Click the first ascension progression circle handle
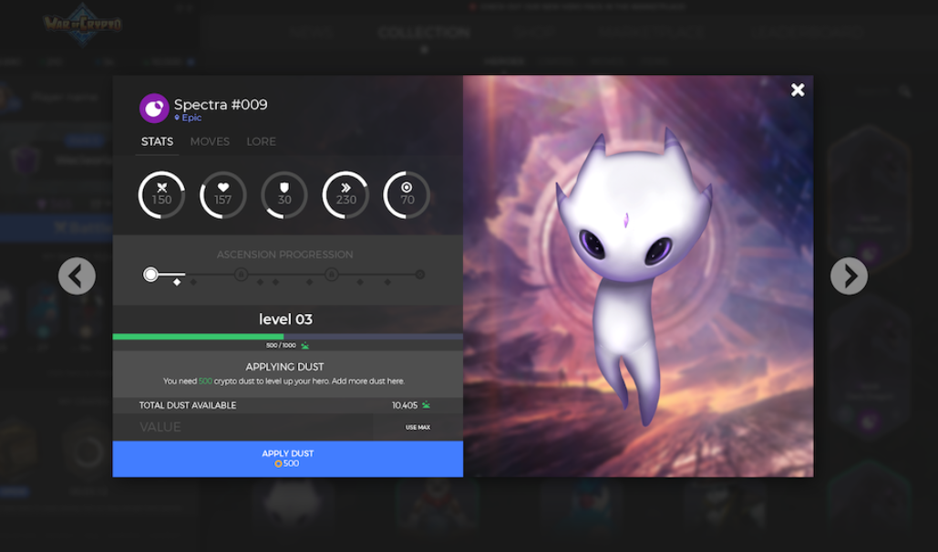The height and width of the screenshot is (552, 938). 150,275
